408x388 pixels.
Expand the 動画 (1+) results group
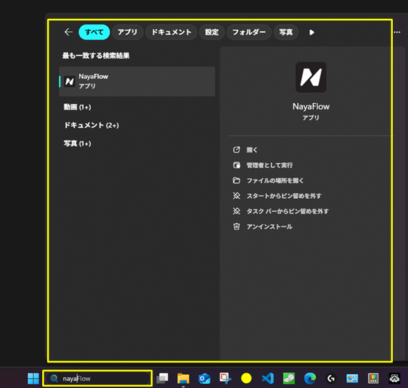click(x=78, y=107)
